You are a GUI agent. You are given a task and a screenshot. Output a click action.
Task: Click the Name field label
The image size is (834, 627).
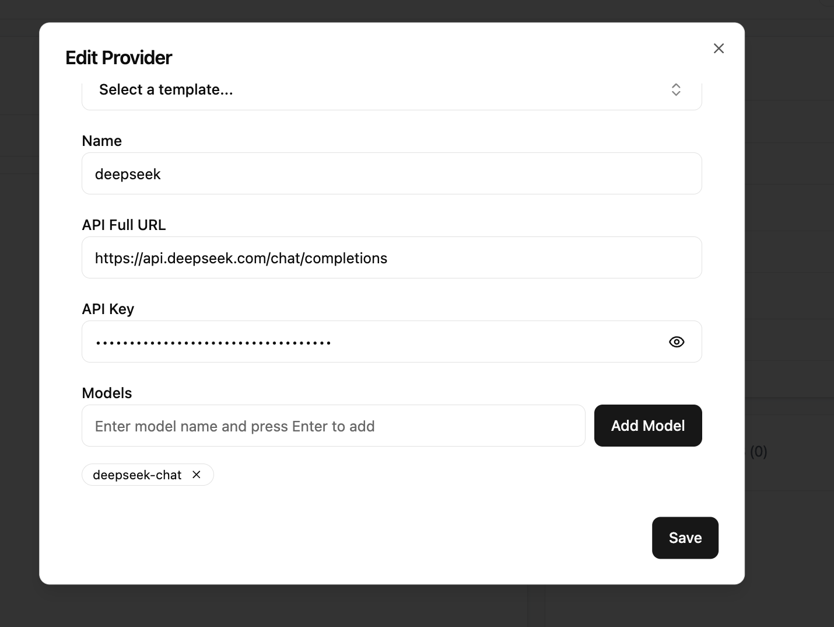(102, 141)
